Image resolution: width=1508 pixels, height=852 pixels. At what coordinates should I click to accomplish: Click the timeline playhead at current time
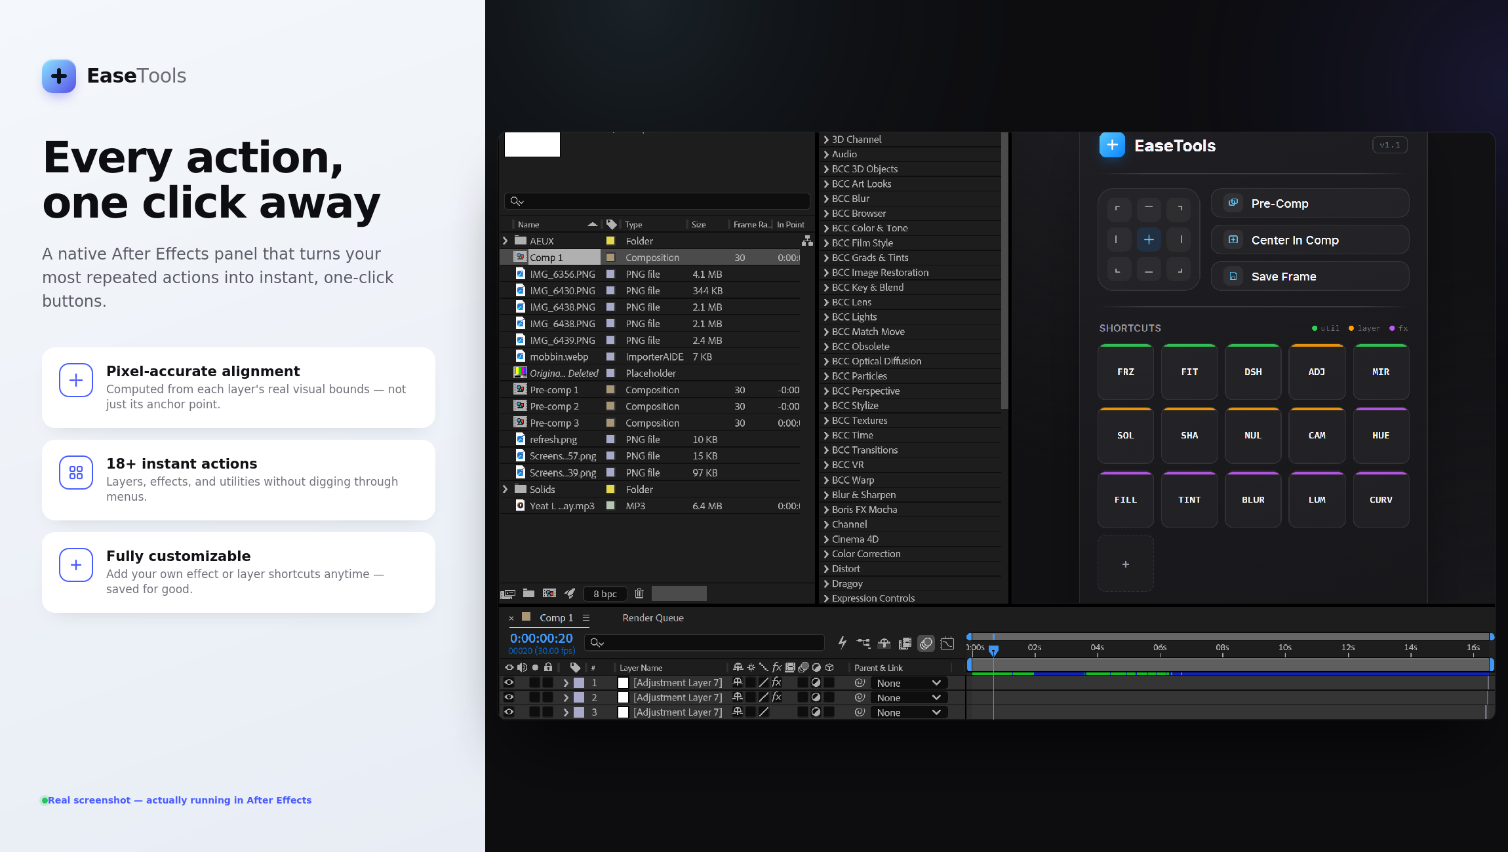pos(993,649)
